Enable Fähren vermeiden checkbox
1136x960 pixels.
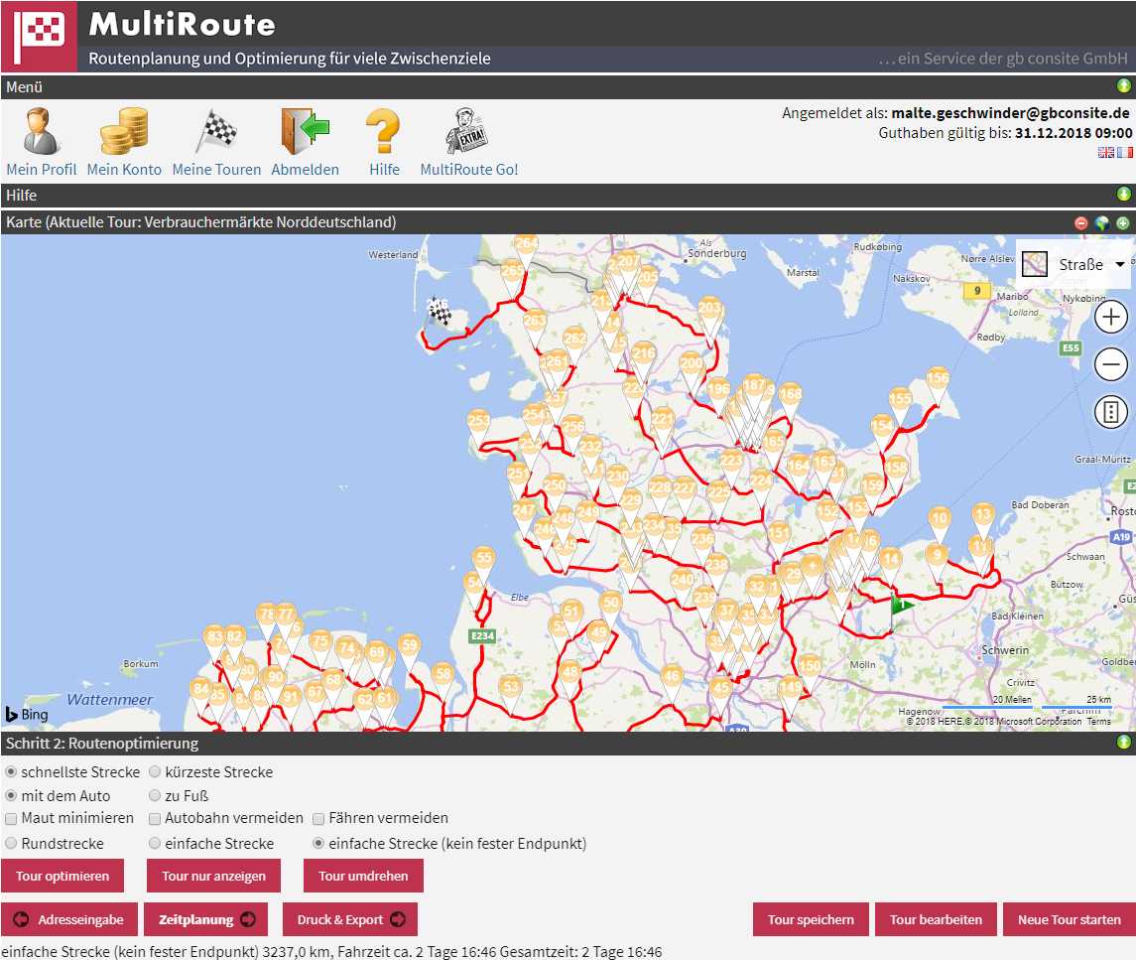coord(318,819)
